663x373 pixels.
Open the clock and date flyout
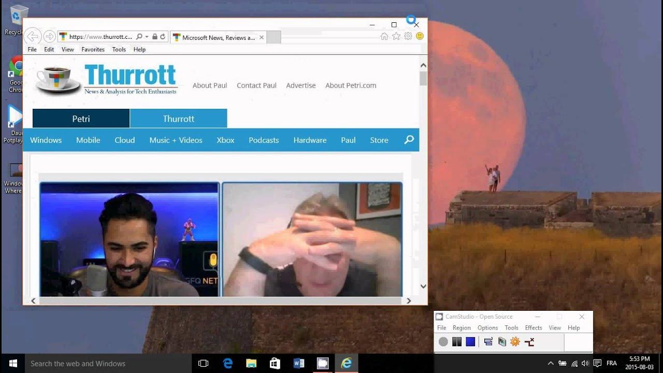639,363
